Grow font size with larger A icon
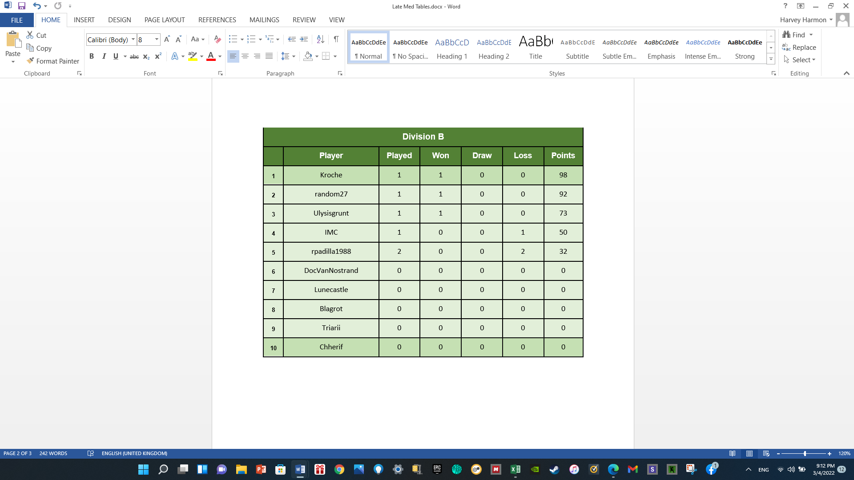Image resolution: width=854 pixels, height=480 pixels. point(167,40)
